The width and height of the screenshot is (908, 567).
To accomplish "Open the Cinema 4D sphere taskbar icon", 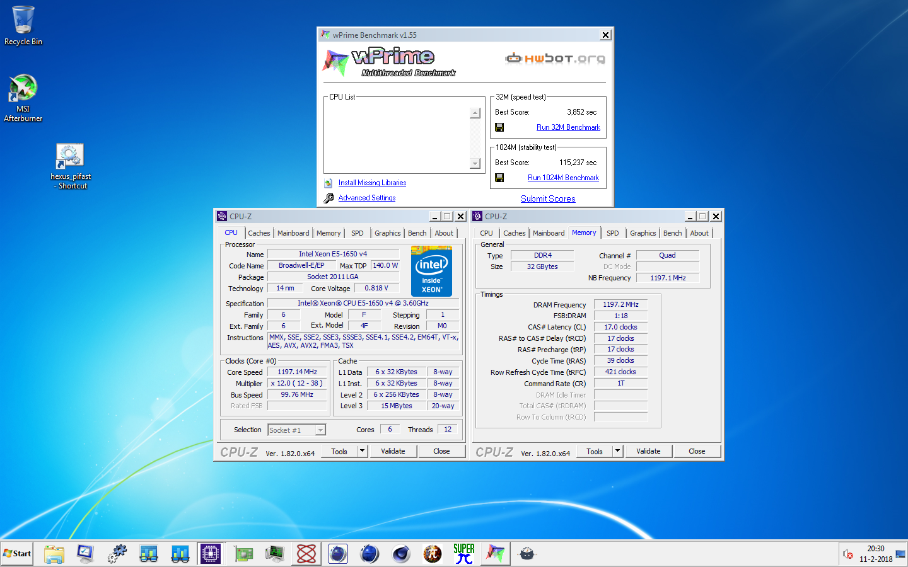I will pyautogui.click(x=401, y=554).
